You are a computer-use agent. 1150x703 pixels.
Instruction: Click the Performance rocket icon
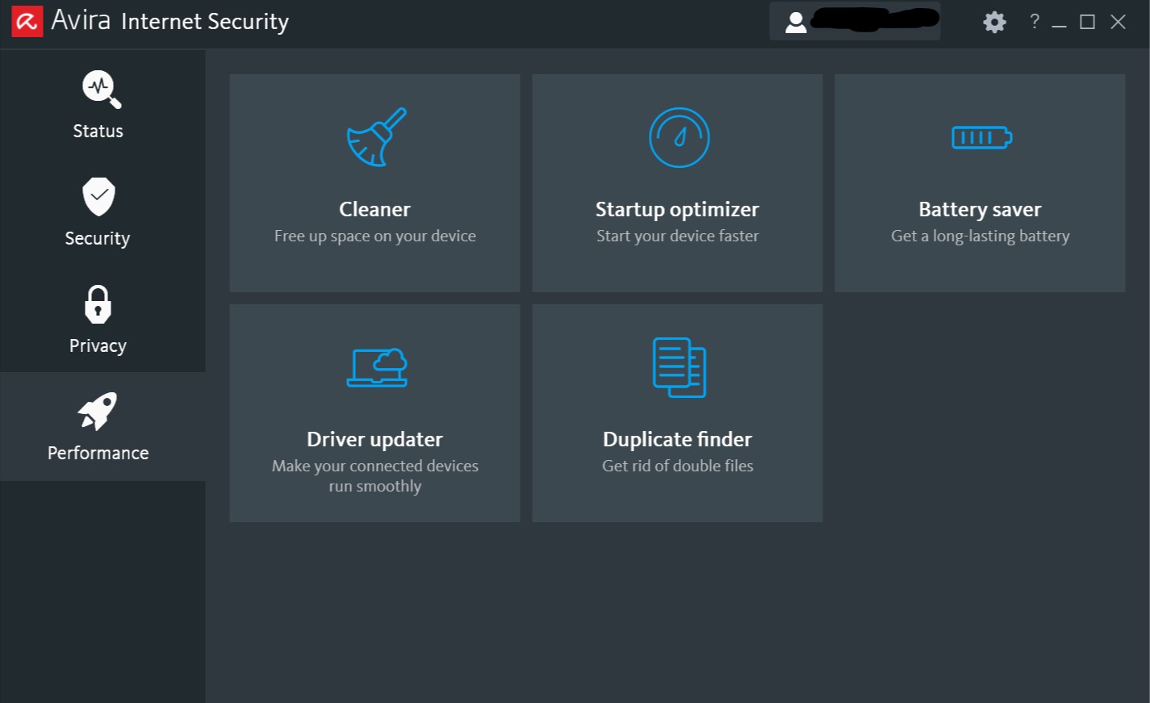click(x=98, y=411)
